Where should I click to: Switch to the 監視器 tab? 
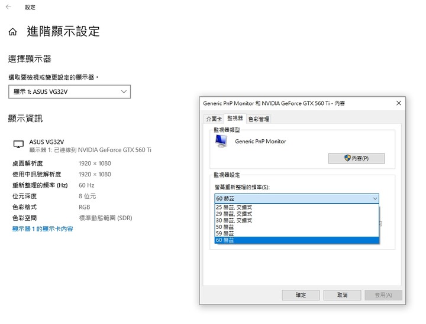(x=235, y=118)
